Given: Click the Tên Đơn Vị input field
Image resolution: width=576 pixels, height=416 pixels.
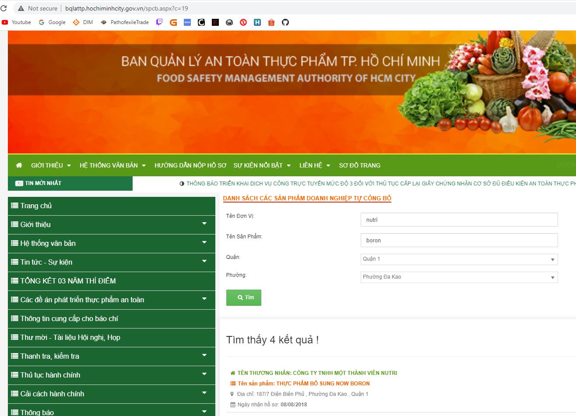Looking at the screenshot, I should (459, 220).
